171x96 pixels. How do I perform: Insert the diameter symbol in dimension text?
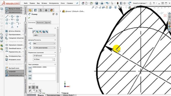coord(30,91)
